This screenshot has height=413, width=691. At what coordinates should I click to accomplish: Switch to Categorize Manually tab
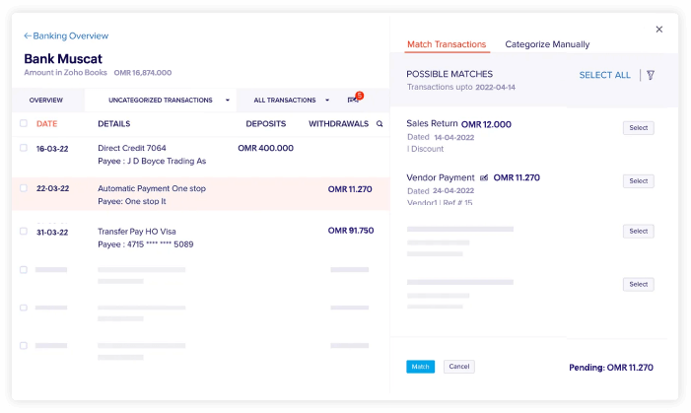point(547,44)
